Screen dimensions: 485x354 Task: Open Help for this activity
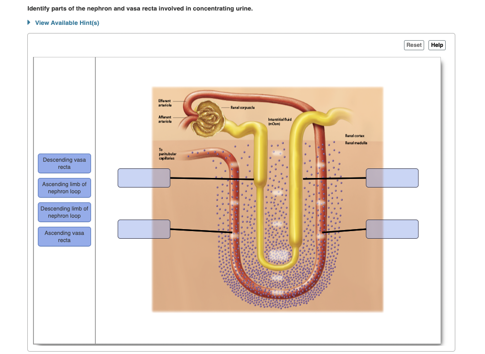tap(437, 45)
